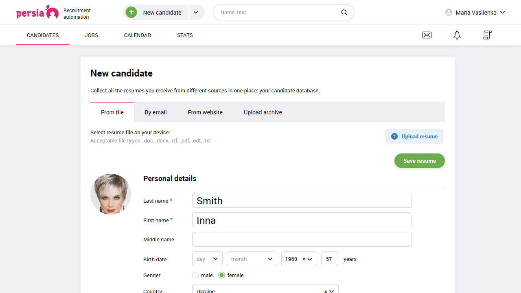Open the Country dropdown showing Ukraine

265,290
